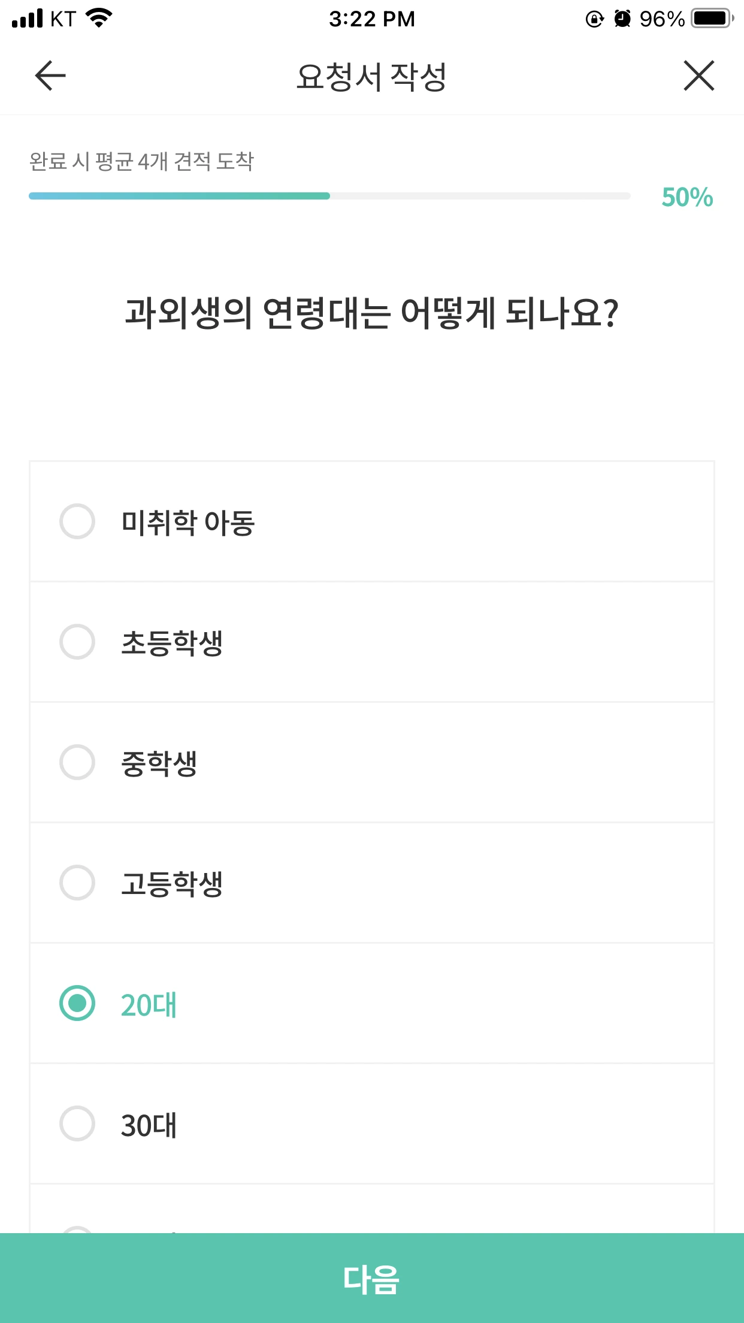Select the 30대 radio button

coord(77,1124)
